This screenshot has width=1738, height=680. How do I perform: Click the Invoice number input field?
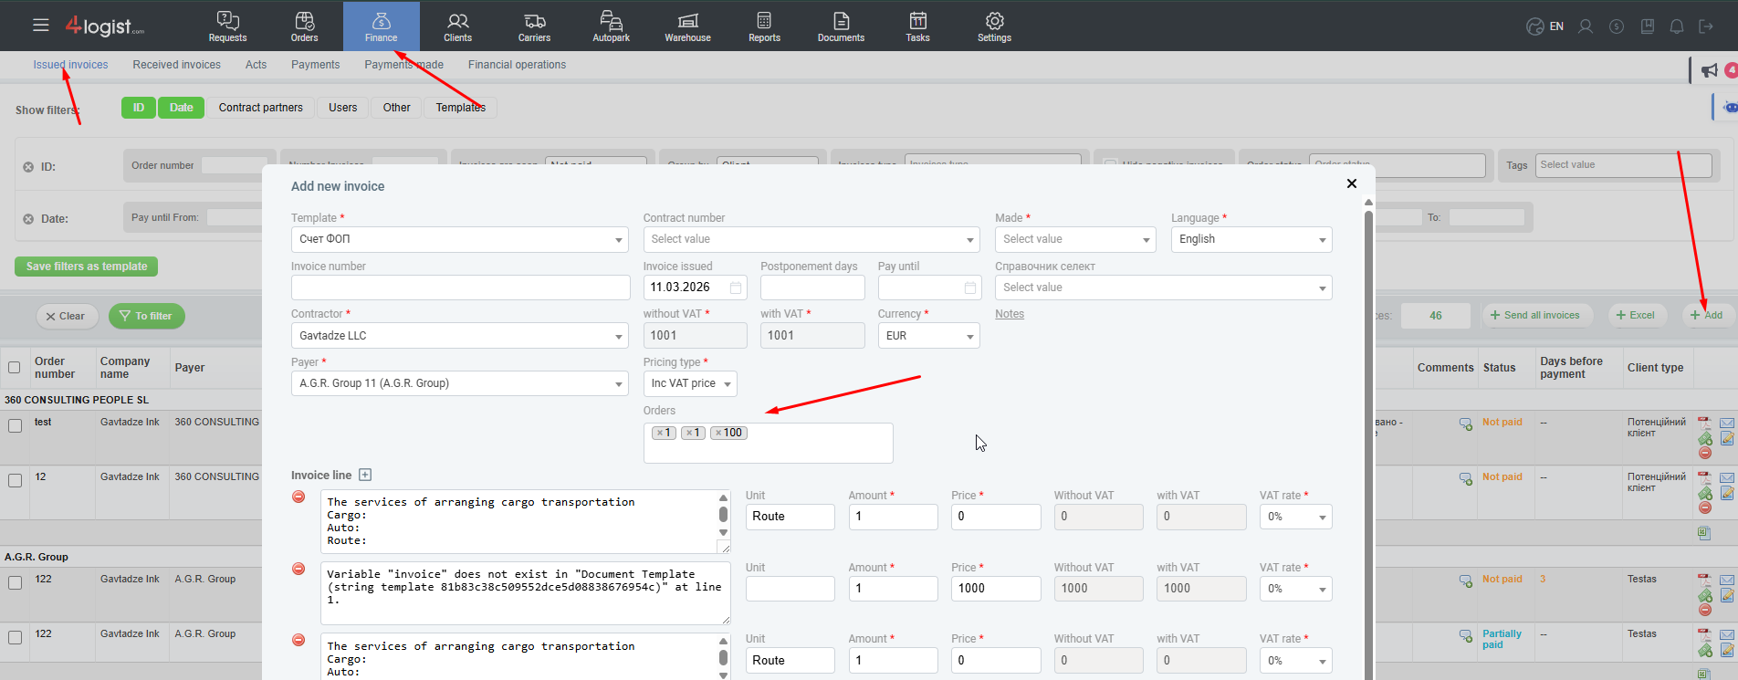coord(460,288)
